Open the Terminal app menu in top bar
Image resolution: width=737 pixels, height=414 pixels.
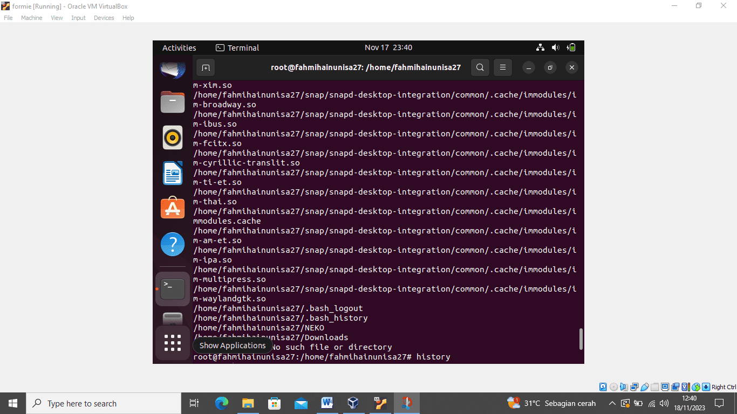click(x=237, y=47)
